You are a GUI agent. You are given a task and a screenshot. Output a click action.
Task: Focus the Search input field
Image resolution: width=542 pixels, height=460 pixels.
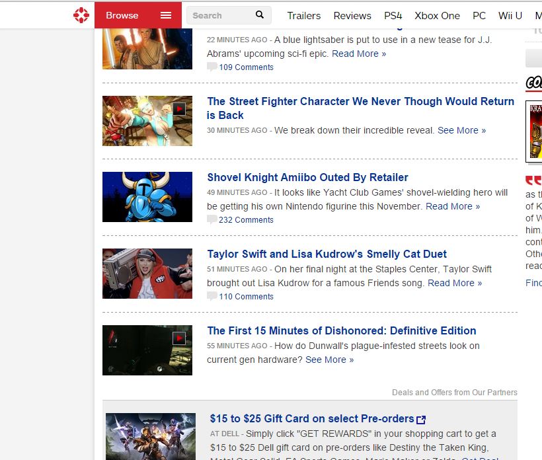point(219,15)
